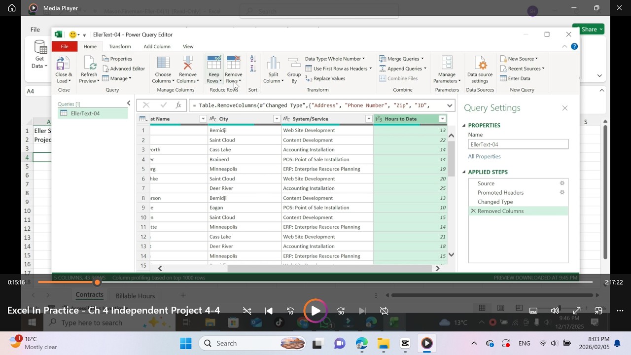Open query Properties
This screenshot has height=355, width=631.
click(117, 59)
